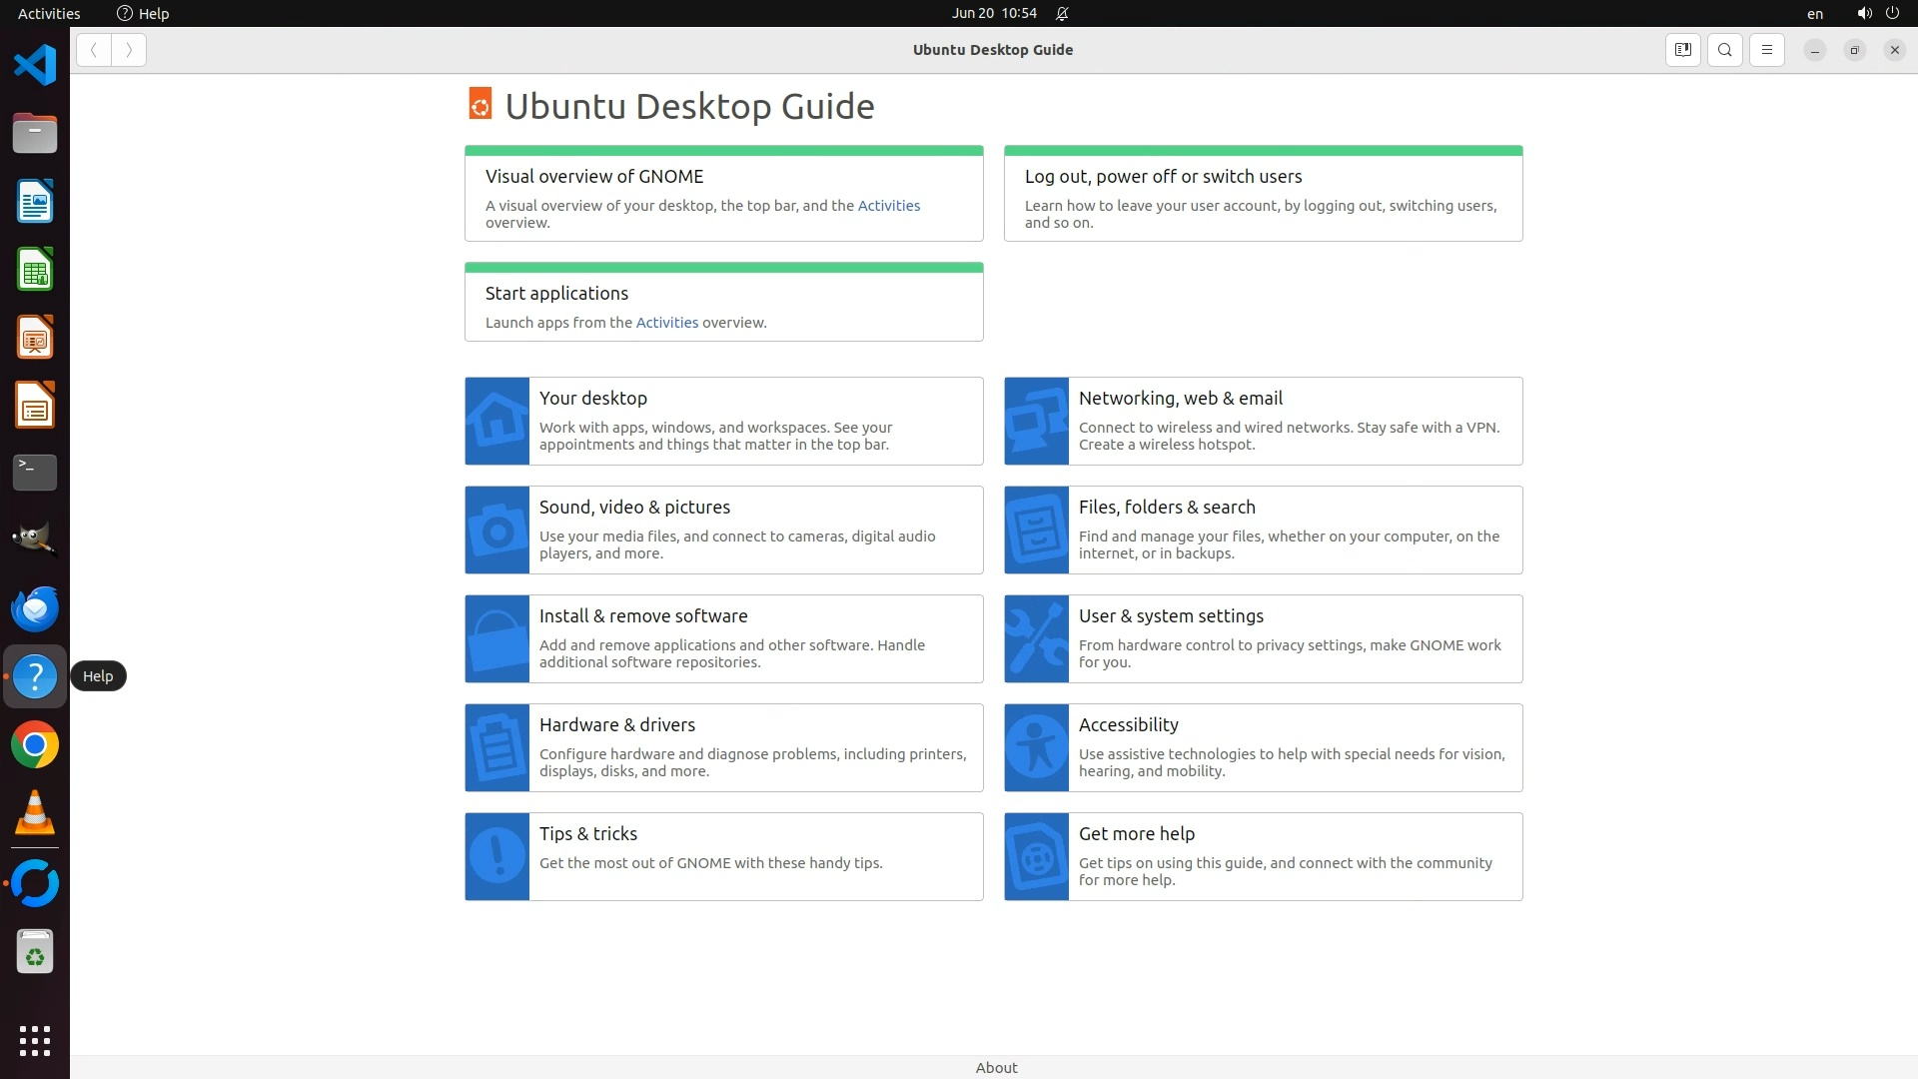
Task: Open the Help menu in top bar
Action: (x=143, y=13)
